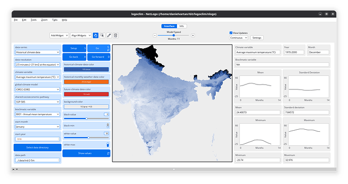Toggle the white-max switch
Viewport: 348px width, 184px height.
coord(107,145)
